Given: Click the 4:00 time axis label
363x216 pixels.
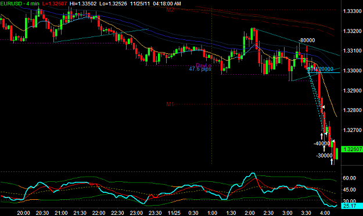Looking at the screenshot, I should point(325,213).
